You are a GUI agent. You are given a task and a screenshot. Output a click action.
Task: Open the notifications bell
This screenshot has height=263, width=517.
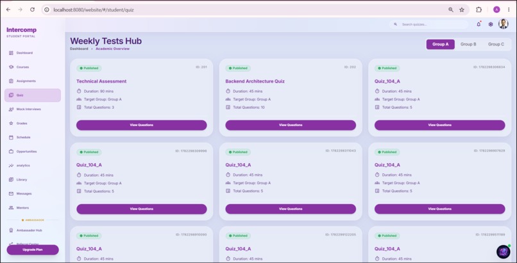coord(479,24)
